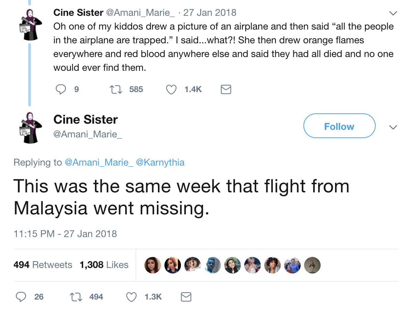Reply to the first tweet with 9 replies
419x314 pixels.
[61, 89]
